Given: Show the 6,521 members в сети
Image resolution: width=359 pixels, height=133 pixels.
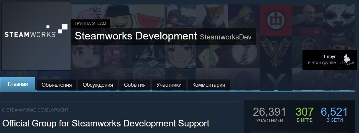Looking at the screenshot, I should (x=334, y=115).
